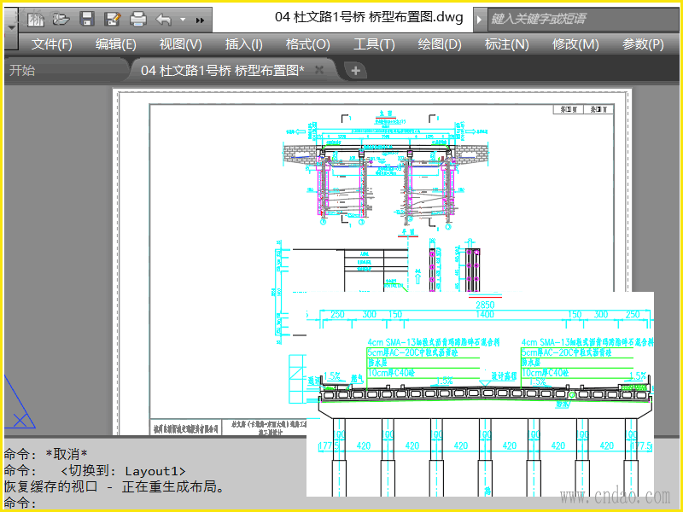Switch to the 开始 tab
This screenshot has width=683, height=512.
pos(22,70)
